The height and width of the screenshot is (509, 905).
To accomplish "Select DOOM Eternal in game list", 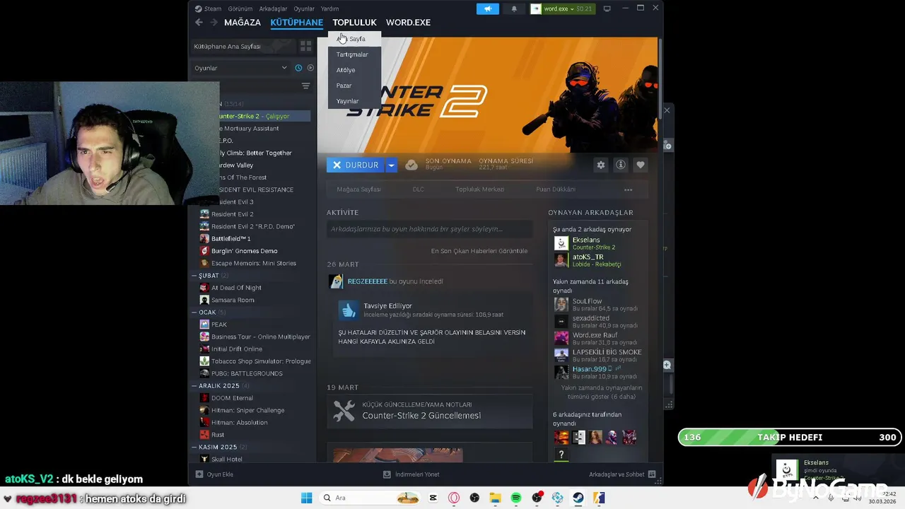I will click(x=232, y=398).
